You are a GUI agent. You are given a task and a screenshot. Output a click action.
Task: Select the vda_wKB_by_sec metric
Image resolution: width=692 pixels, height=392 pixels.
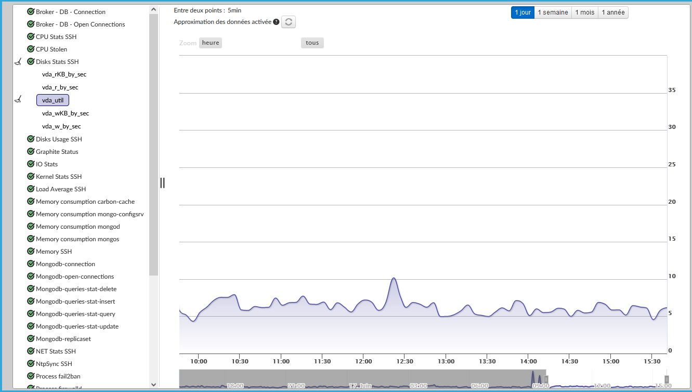click(x=66, y=113)
